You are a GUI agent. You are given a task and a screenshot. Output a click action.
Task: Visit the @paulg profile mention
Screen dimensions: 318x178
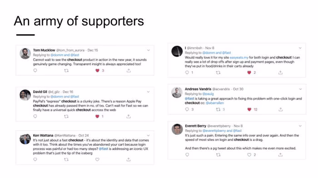pos(208,94)
